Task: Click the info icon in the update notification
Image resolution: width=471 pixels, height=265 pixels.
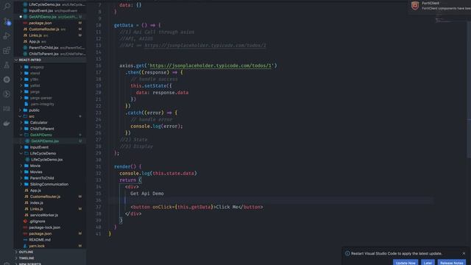Action: (347, 253)
